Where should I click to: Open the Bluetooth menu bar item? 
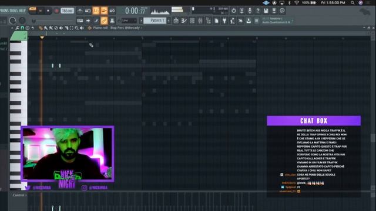(x=289, y=3)
